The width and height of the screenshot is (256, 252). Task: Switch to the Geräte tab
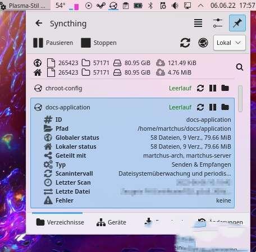pyautogui.click(x=111, y=222)
